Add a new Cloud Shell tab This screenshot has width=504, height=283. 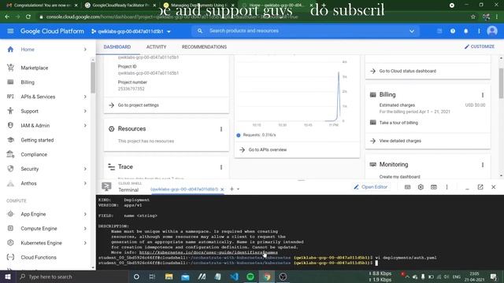click(232, 189)
